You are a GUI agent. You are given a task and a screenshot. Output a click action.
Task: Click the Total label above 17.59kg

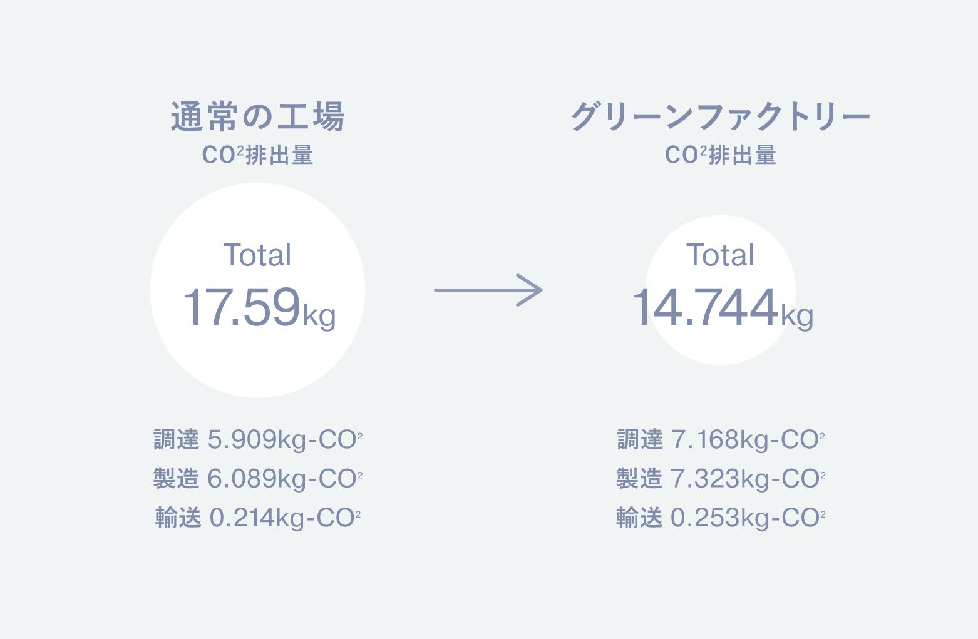click(257, 255)
